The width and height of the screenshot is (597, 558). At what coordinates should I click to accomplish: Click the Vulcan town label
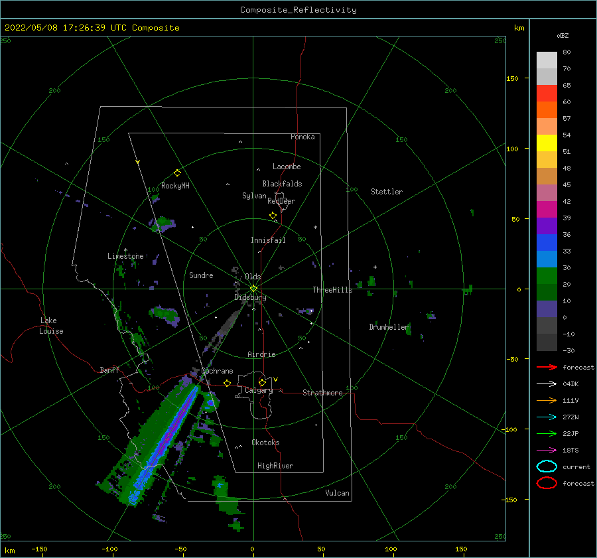[x=337, y=493]
